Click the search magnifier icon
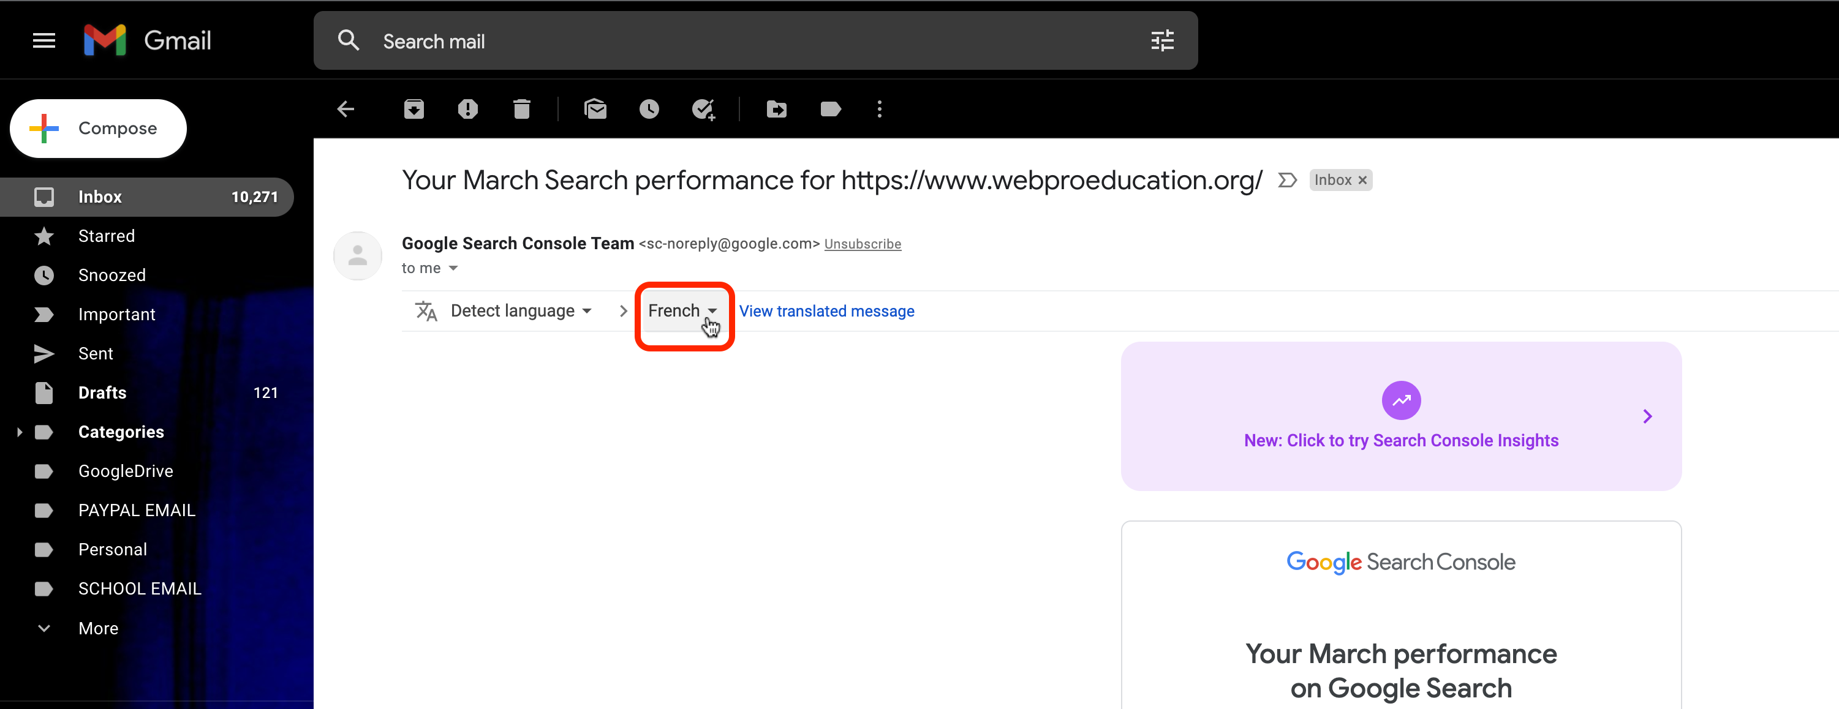This screenshot has width=1839, height=709. pos(349,40)
